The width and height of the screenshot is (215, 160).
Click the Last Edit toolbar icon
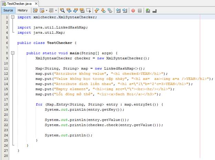[35, 11]
